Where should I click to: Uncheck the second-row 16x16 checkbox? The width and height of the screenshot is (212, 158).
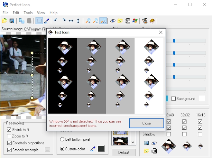click(x=200, y=128)
